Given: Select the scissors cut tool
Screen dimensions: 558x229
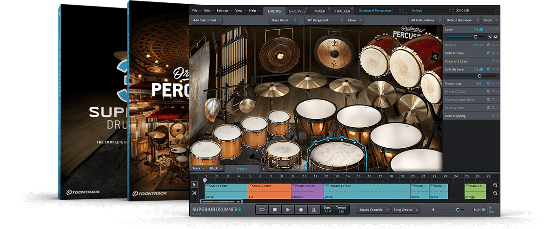Looking at the screenshot, I should coord(194,193).
